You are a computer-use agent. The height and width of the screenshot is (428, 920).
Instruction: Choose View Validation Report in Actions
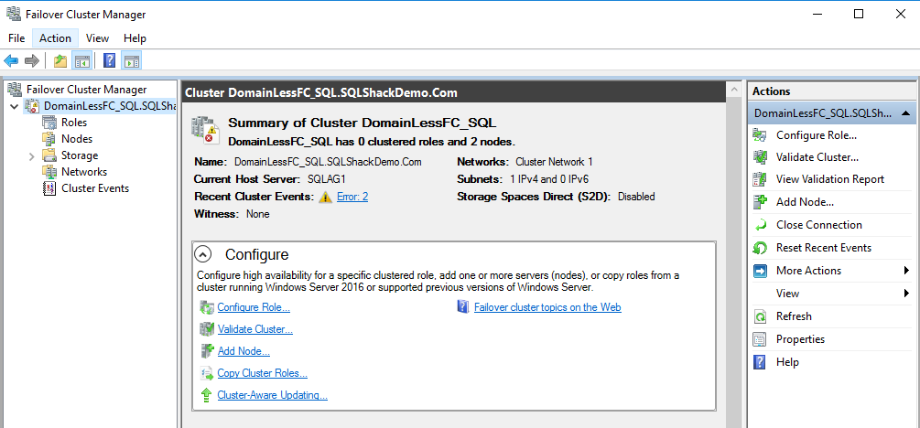click(829, 179)
